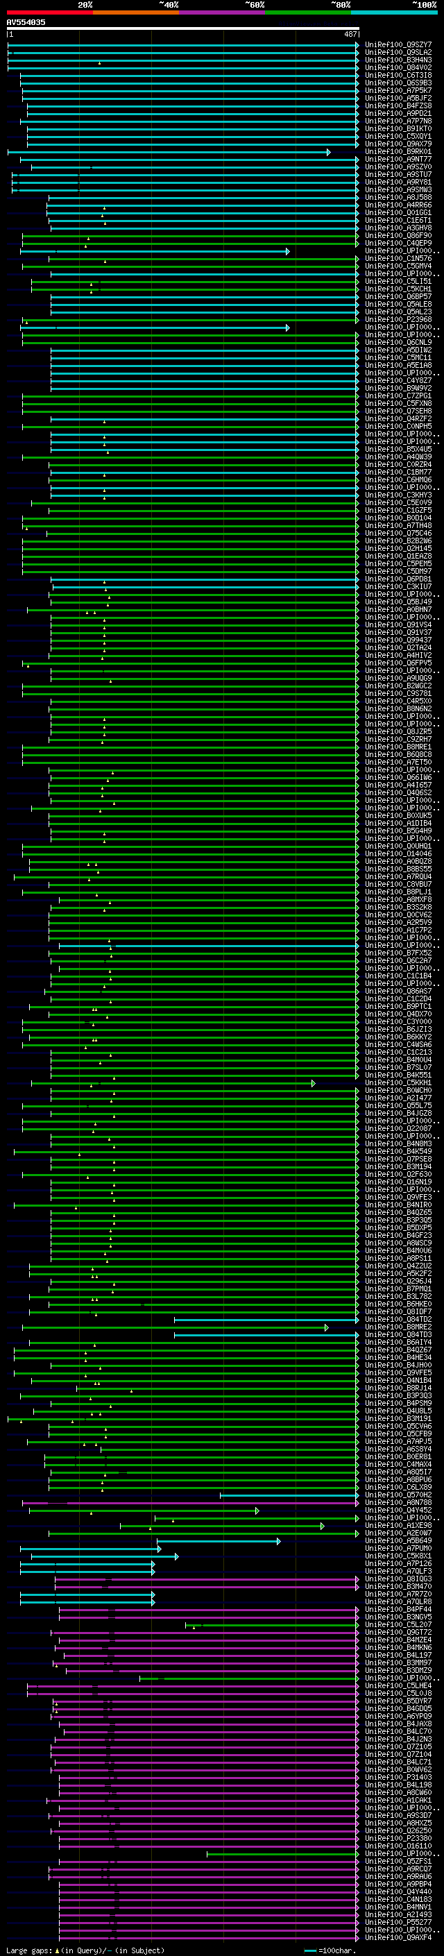Open hit UniRef100_Q84V02
Screen dimensions: 444x1956
[398, 67]
